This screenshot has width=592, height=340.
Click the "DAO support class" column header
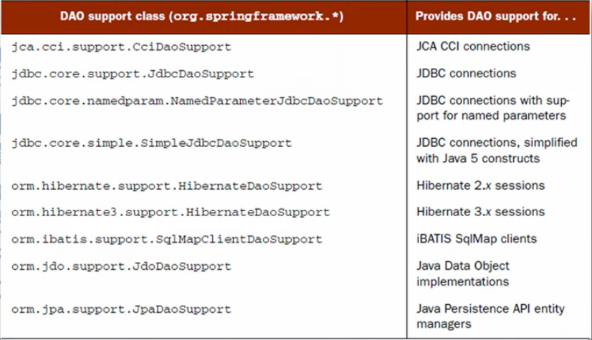click(206, 17)
